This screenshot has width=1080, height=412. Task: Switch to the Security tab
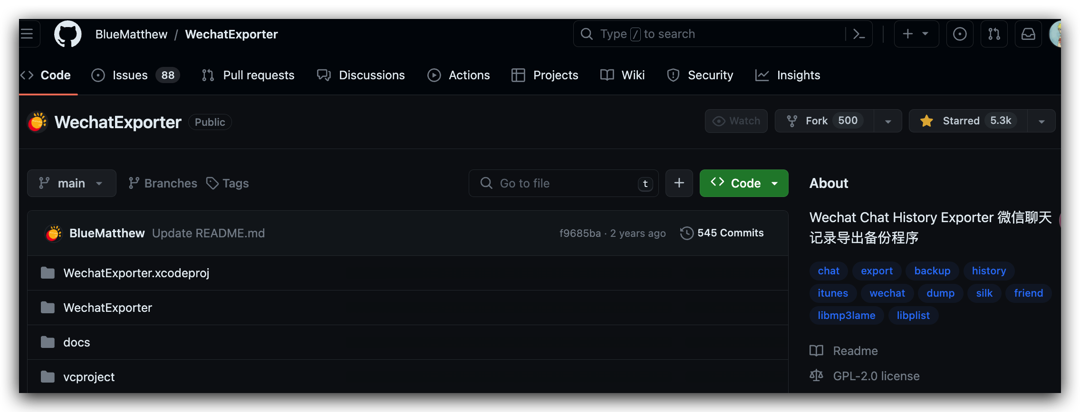pyautogui.click(x=700, y=75)
